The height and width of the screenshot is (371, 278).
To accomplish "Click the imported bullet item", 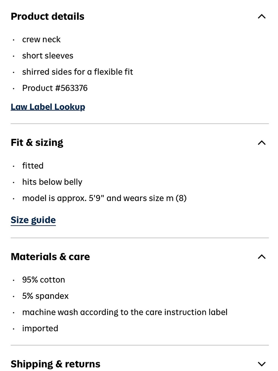I will pos(40,328).
